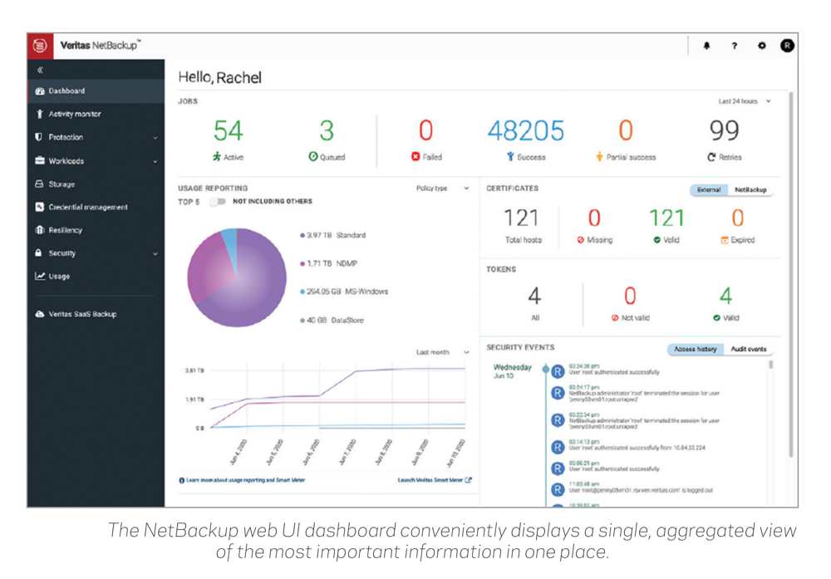Click the 0 Not valid tokens value
The width and height of the screenshot is (831, 579).
pos(630,296)
